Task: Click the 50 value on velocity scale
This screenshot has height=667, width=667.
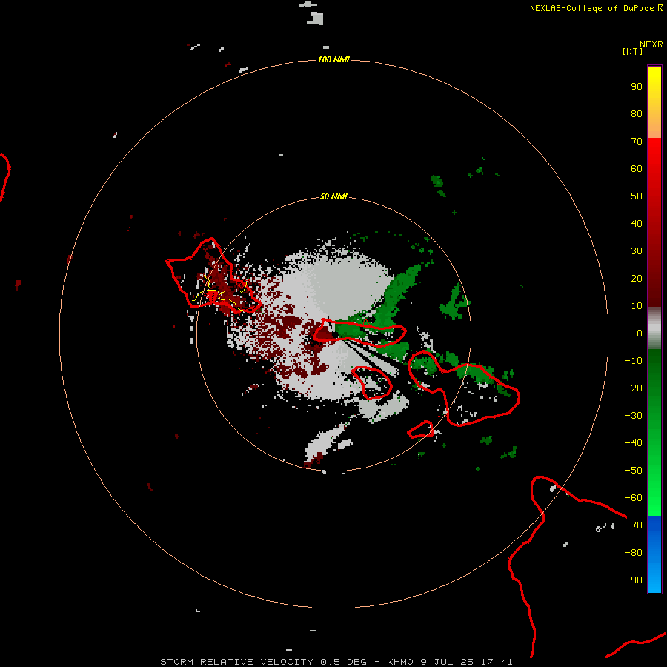Action: (637, 196)
